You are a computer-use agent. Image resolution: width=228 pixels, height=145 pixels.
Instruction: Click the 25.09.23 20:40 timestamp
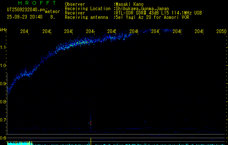pyautogui.click(x=25, y=17)
